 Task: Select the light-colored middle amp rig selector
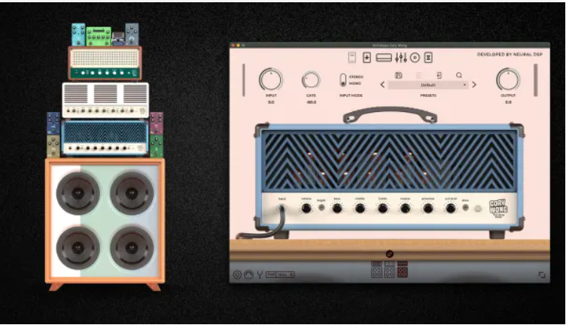389,269
